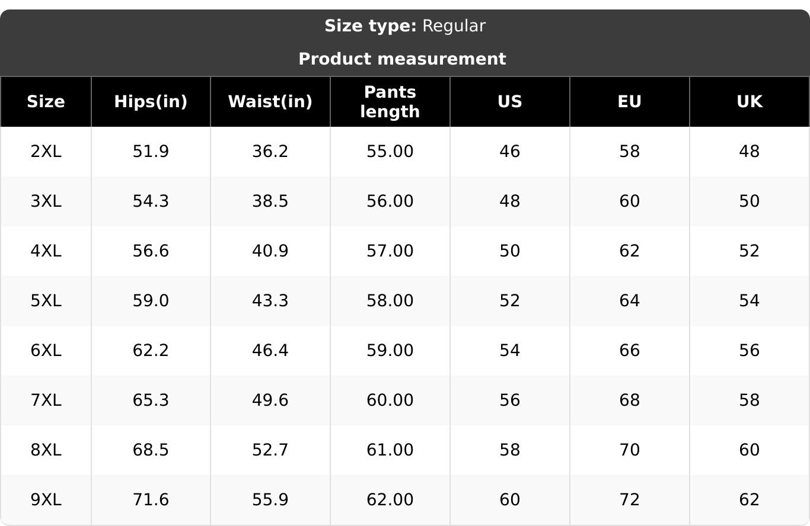The height and width of the screenshot is (526, 810).
Task: Click the Size column header
Action: pos(46,102)
